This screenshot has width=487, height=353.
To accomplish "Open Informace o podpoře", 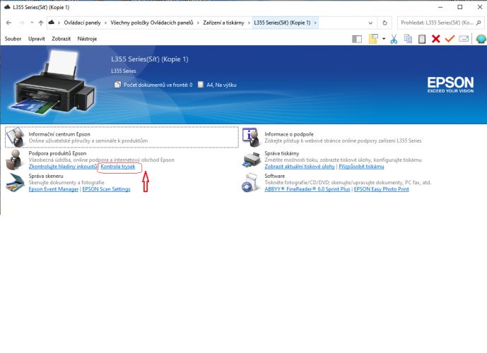I will pos(289,134).
